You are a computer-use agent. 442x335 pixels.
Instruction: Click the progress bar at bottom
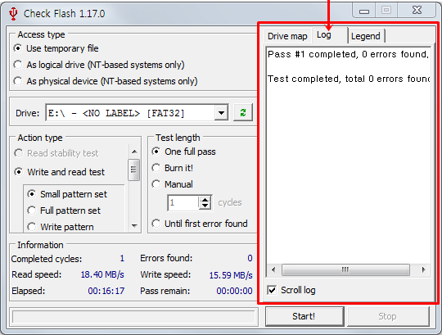pyautogui.click(x=134, y=317)
